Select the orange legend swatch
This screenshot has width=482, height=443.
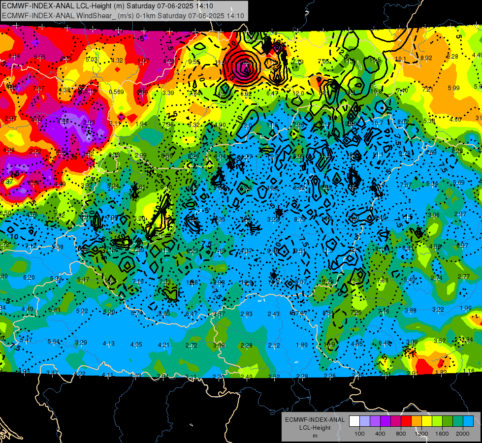(417, 421)
